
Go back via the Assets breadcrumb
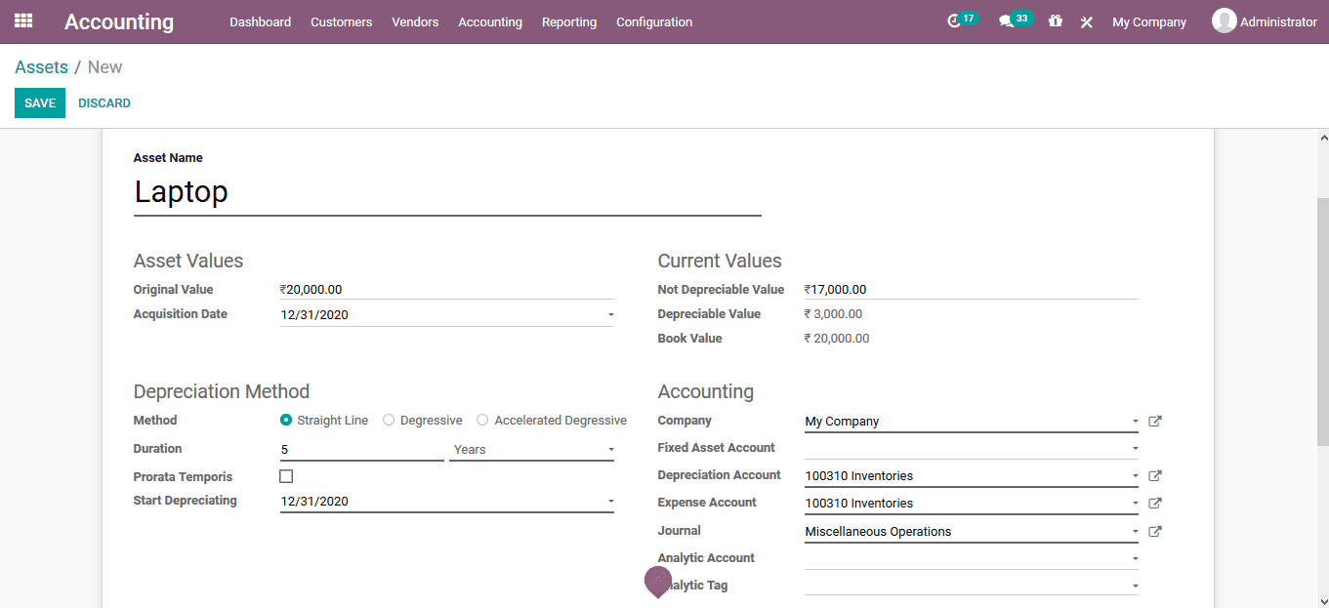pyautogui.click(x=41, y=66)
